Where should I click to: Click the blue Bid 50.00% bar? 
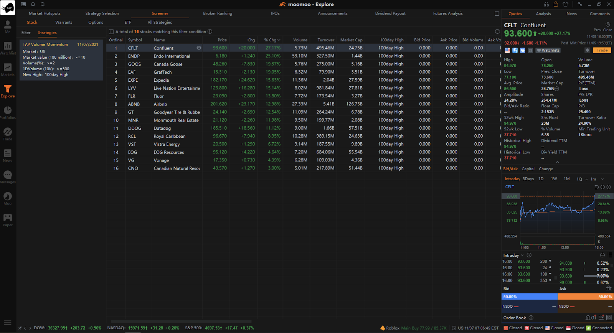(x=530, y=297)
